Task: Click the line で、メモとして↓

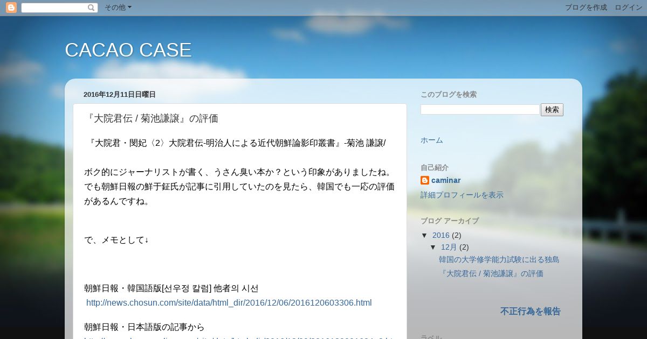Action: point(116,240)
